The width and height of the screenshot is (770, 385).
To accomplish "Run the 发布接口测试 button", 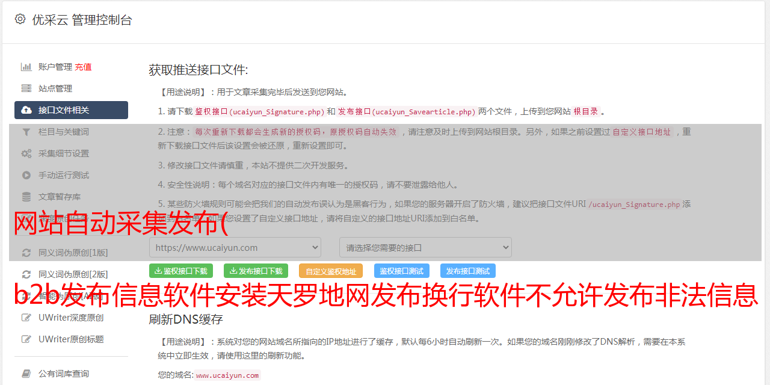I will click(468, 271).
